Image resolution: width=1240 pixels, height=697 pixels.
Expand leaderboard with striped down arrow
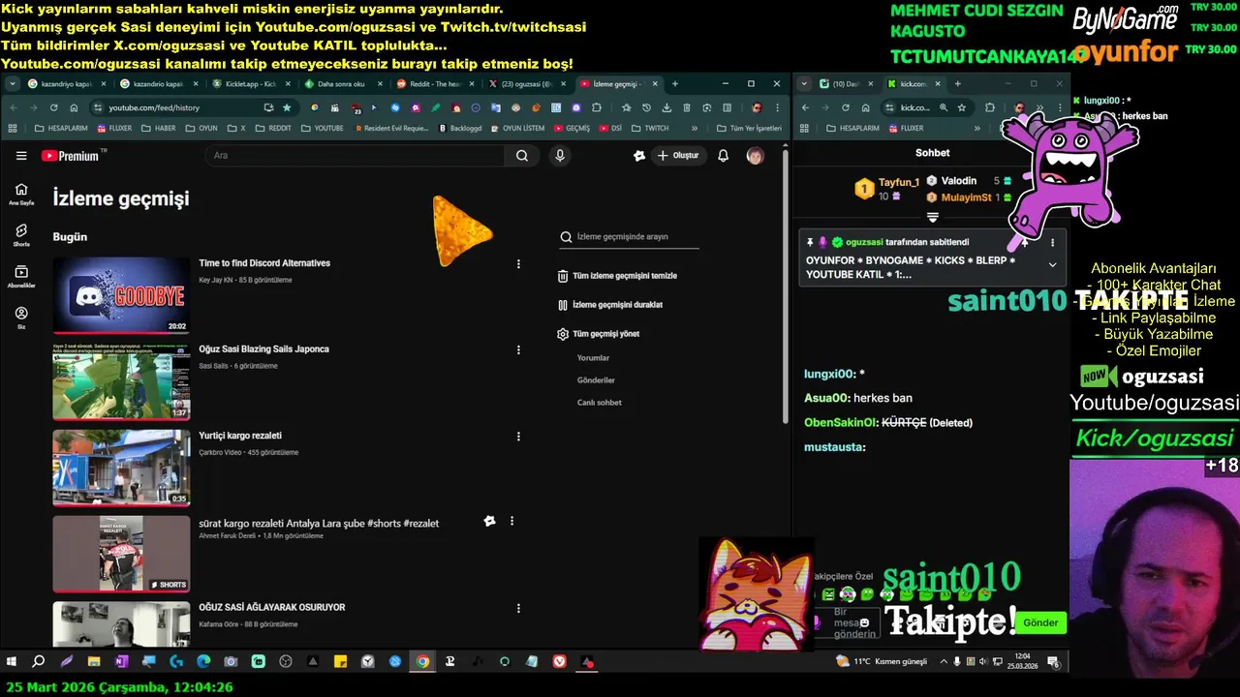[932, 217]
